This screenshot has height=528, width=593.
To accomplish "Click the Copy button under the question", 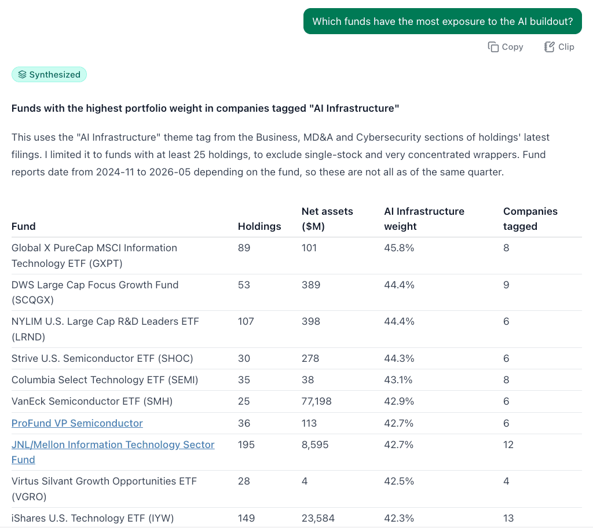I will point(506,47).
